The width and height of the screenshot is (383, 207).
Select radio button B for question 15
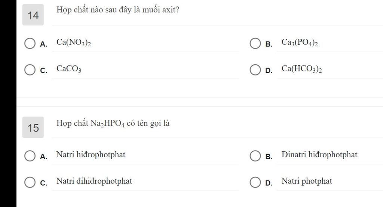[255, 156]
